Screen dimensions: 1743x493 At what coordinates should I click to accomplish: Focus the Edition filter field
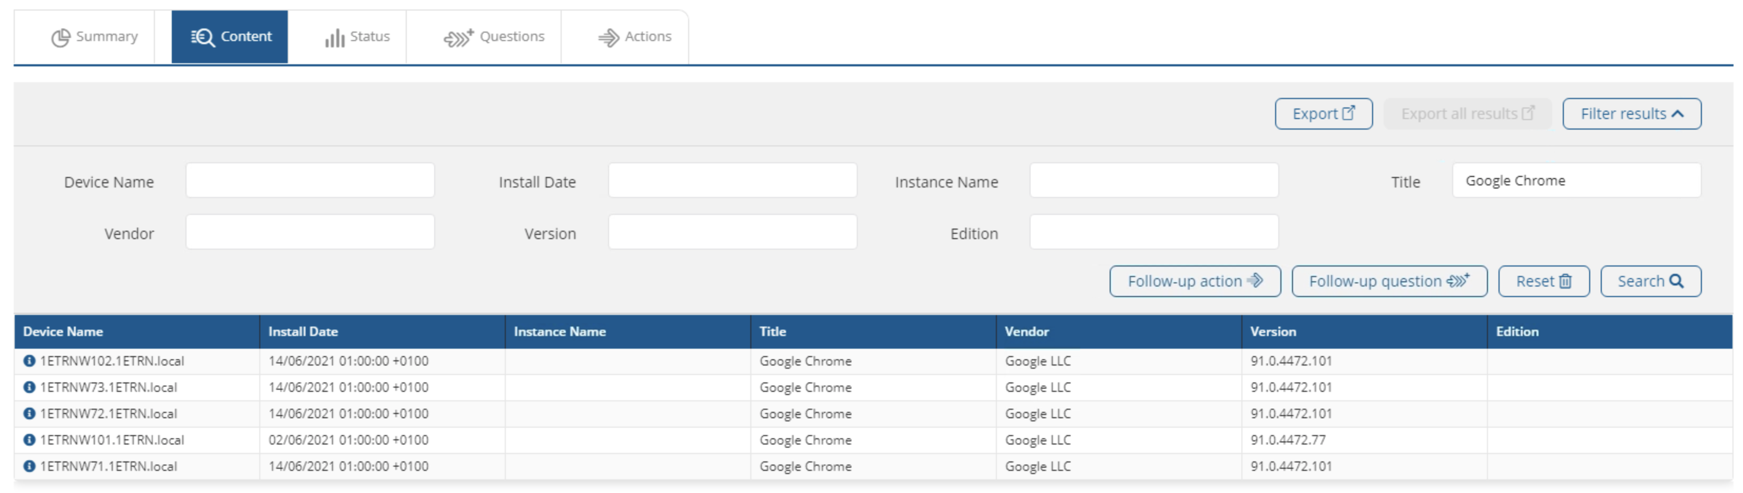(x=1153, y=232)
